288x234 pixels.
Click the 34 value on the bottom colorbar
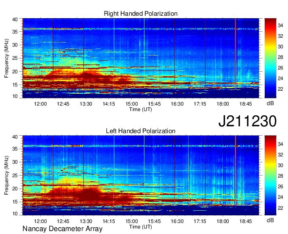click(280, 144)
